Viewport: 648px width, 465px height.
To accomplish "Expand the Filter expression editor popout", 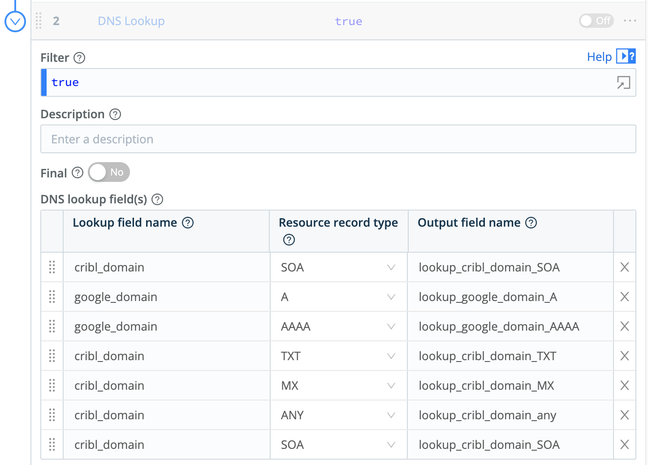I will (623, 83).
